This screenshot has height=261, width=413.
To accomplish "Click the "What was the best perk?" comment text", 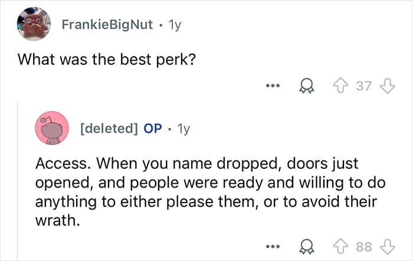I will coord(106,60).
